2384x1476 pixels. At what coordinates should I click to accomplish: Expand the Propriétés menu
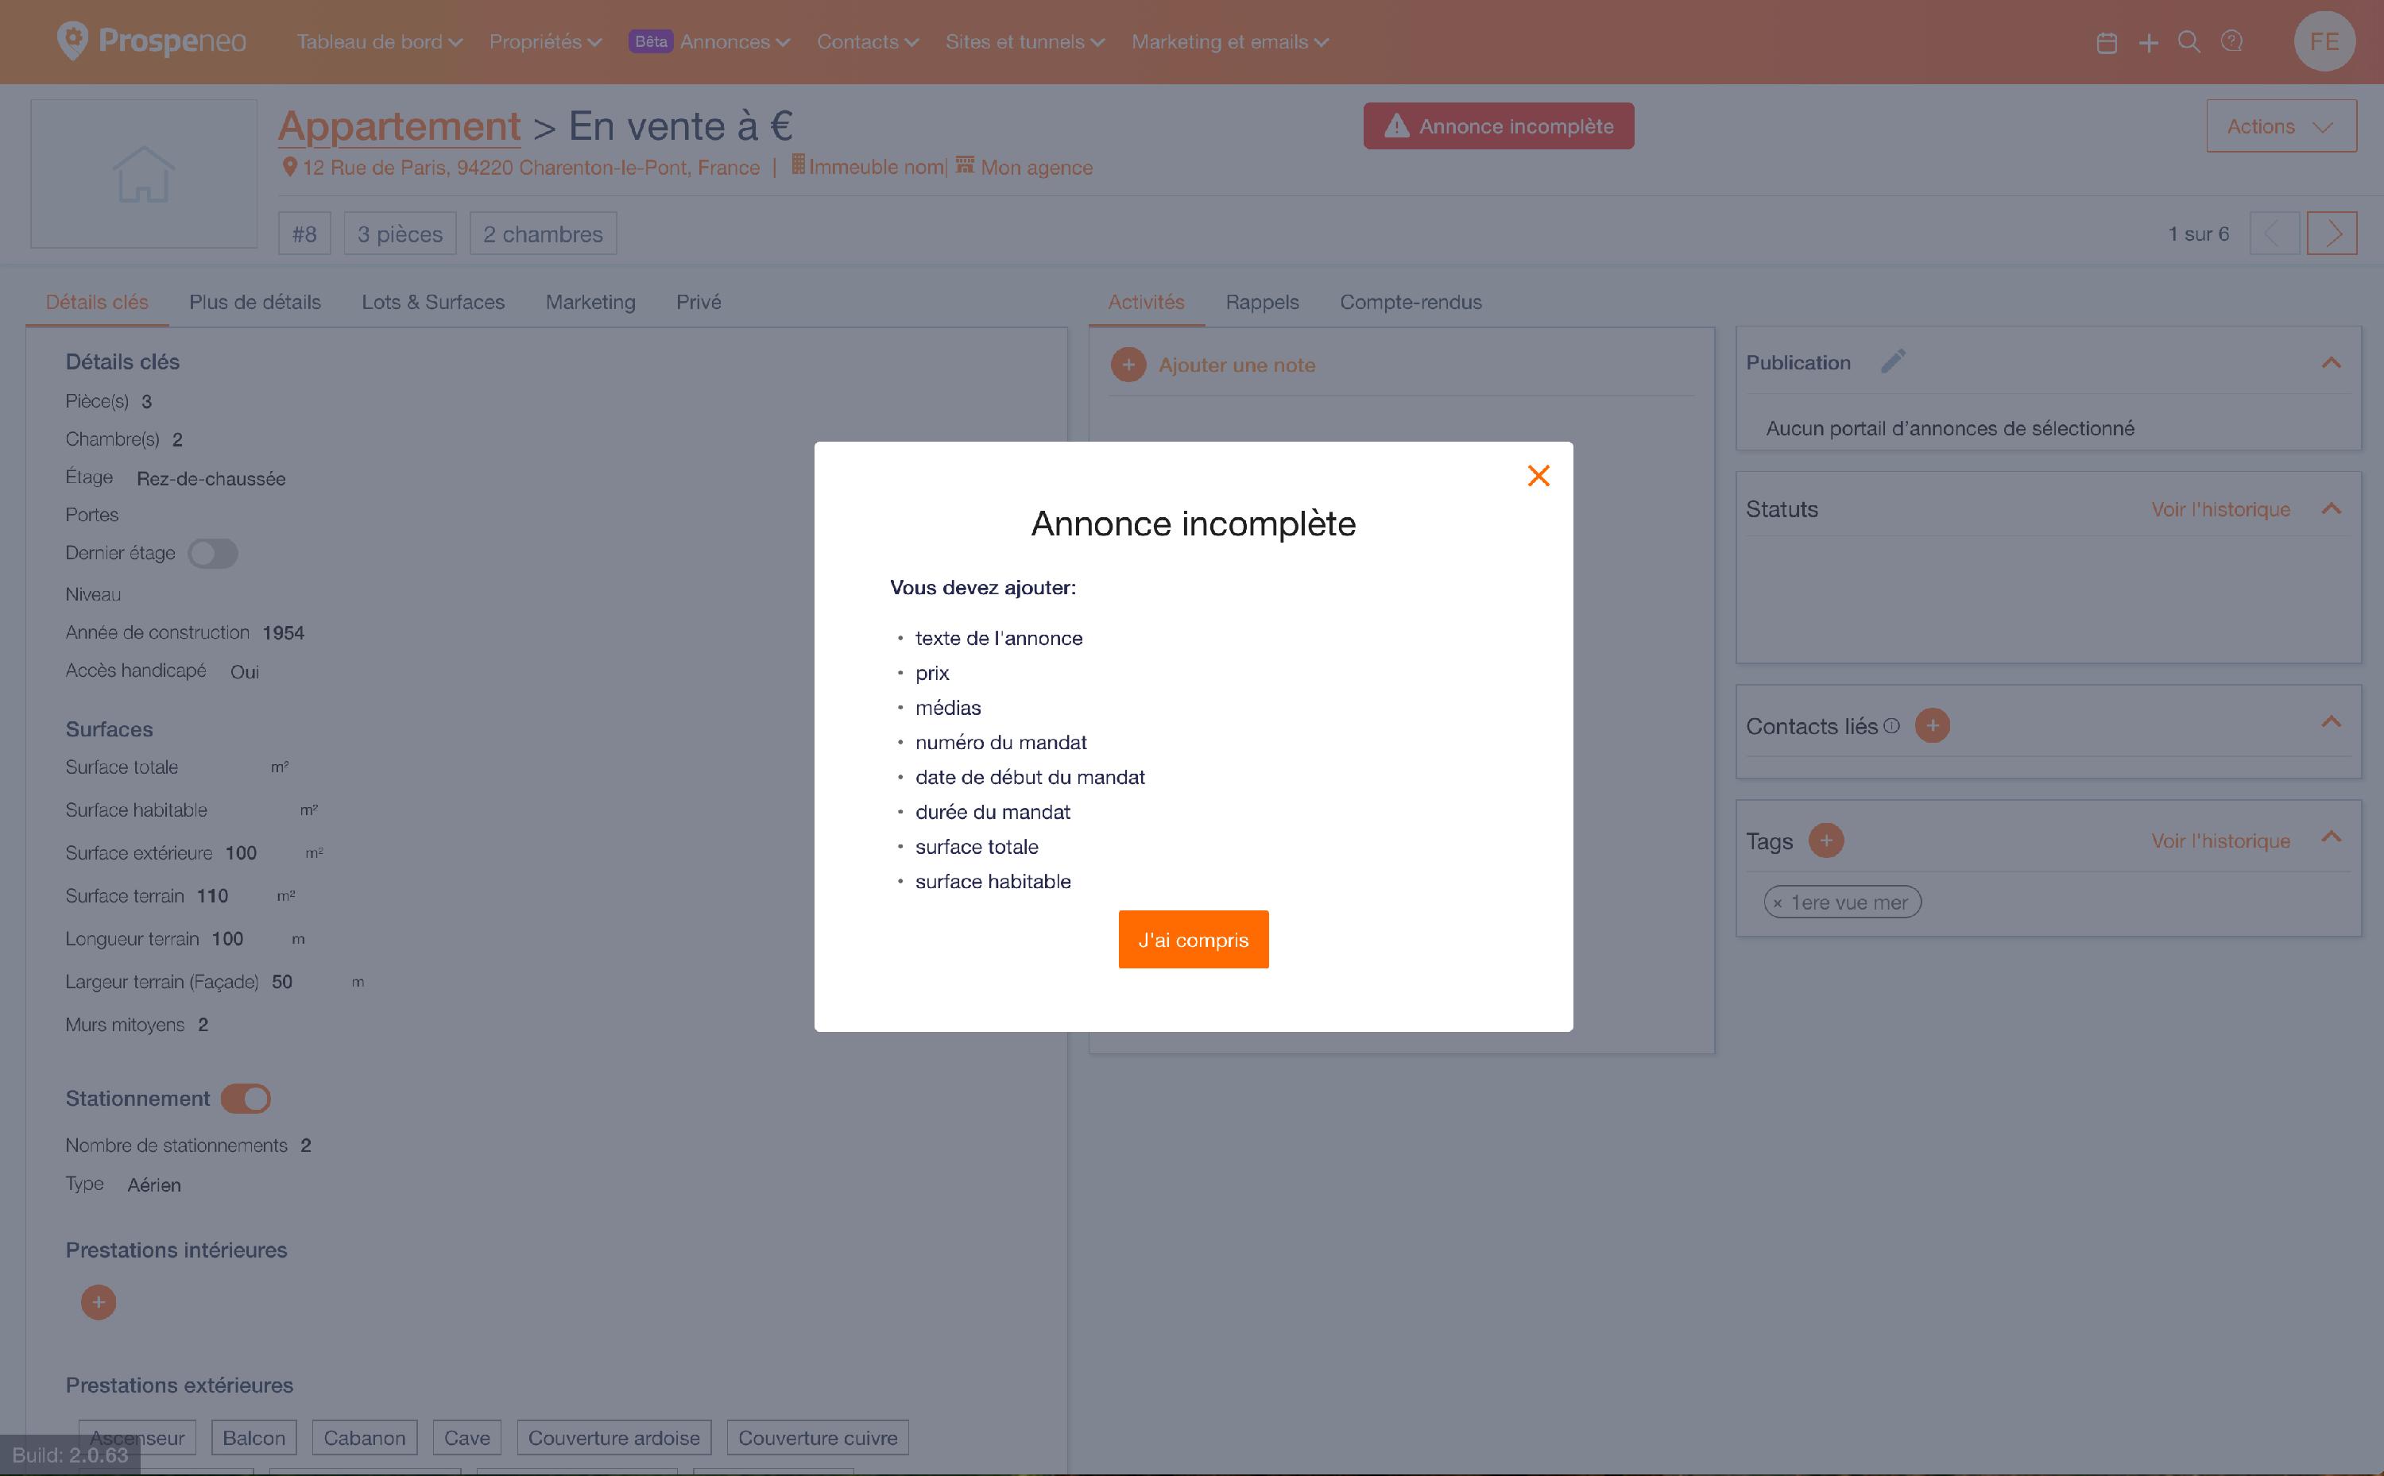tap(545, 42)
